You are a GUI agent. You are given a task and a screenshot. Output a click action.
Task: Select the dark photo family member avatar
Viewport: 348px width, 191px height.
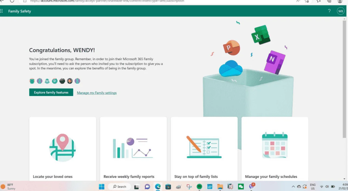tap(62, 81)
